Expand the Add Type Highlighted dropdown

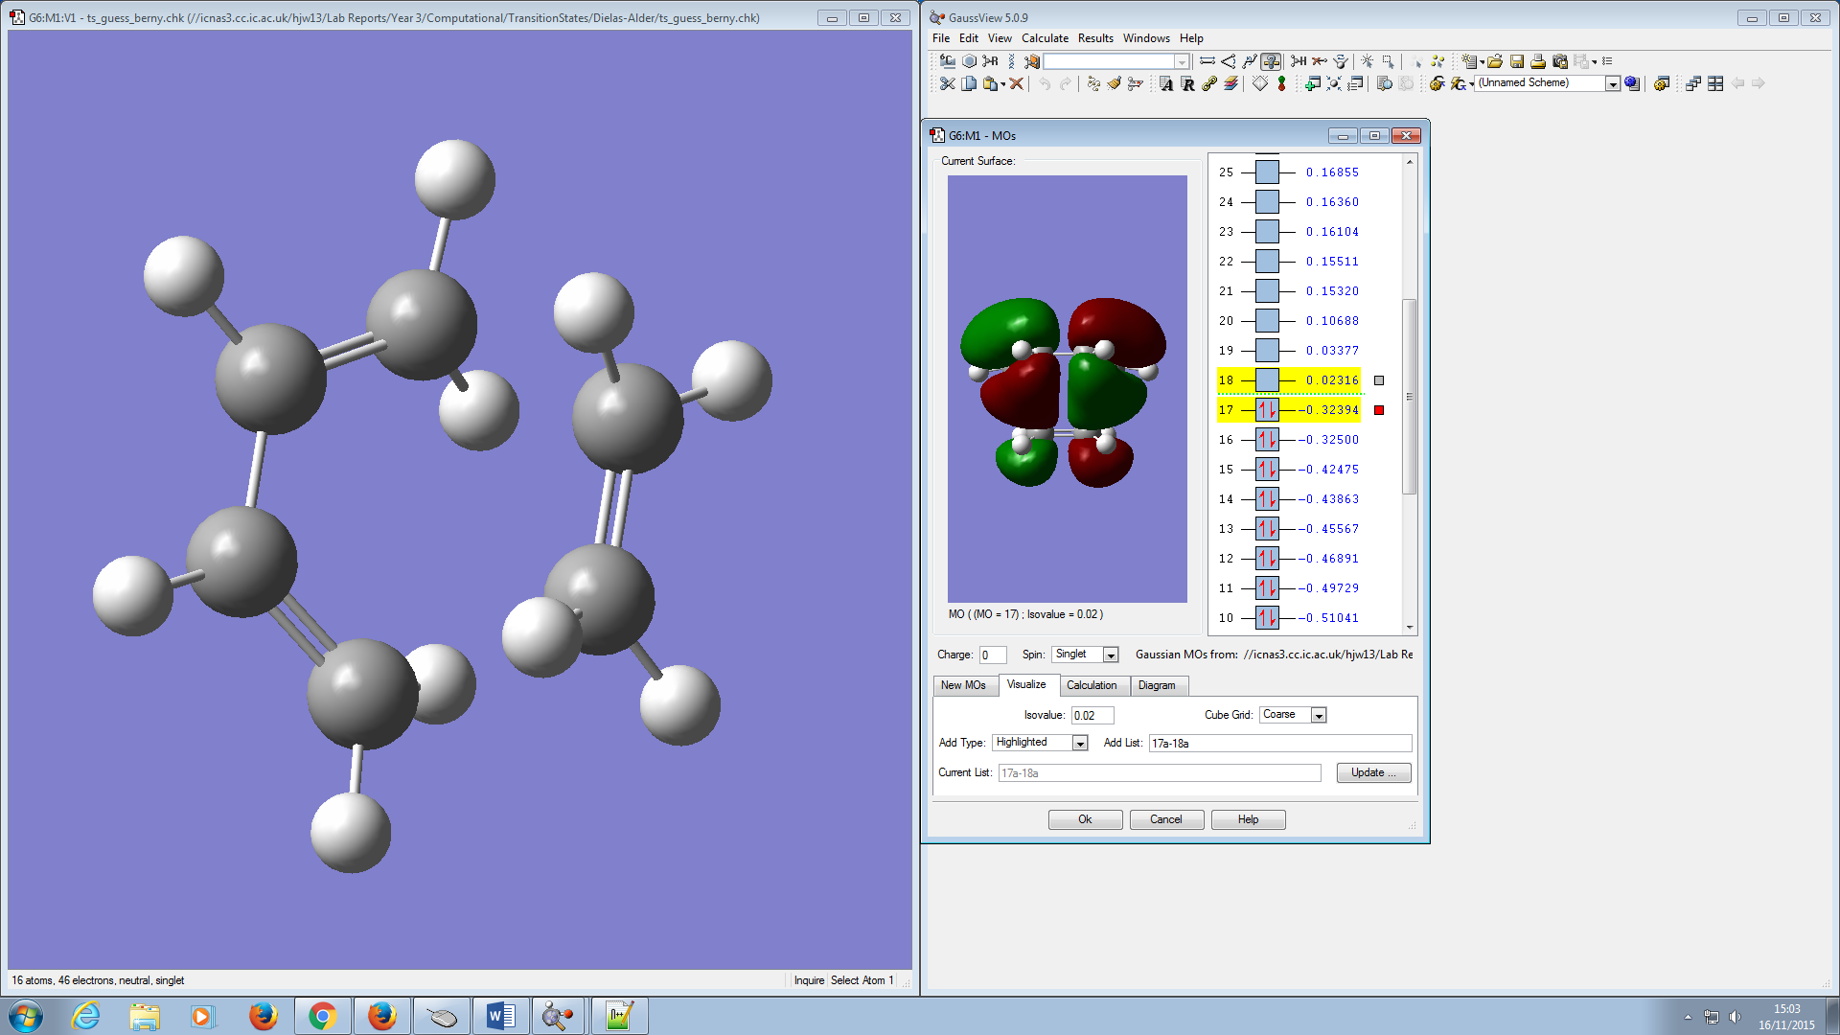tap(1080, 744)
